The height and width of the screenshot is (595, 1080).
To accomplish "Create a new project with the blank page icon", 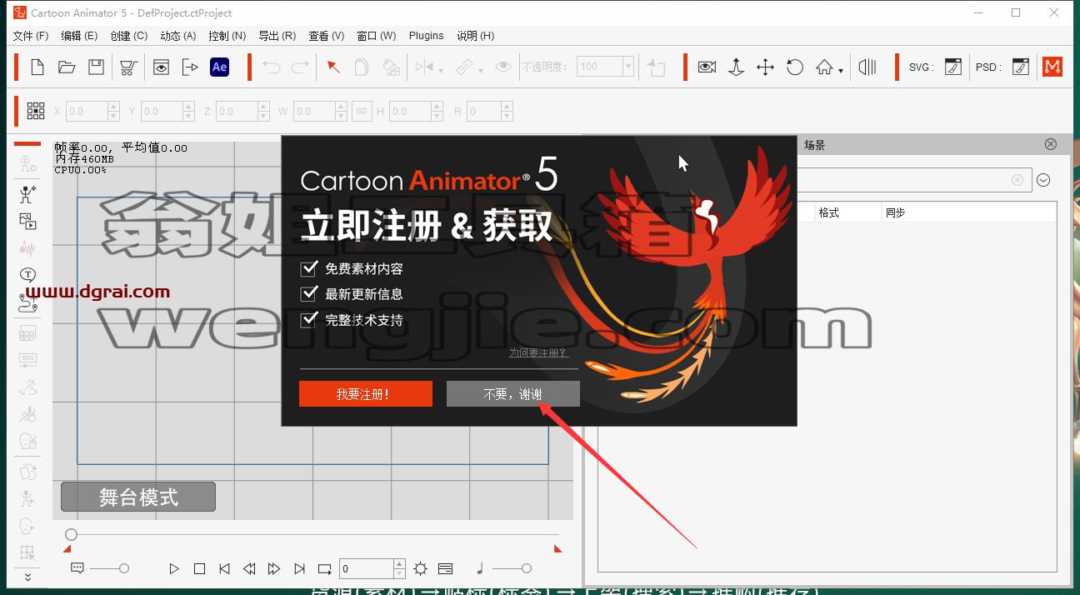I will 37,67.
